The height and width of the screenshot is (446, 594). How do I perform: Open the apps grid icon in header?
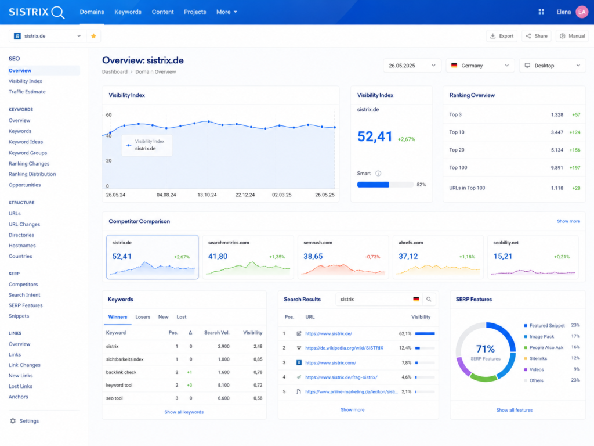(541, 12)
